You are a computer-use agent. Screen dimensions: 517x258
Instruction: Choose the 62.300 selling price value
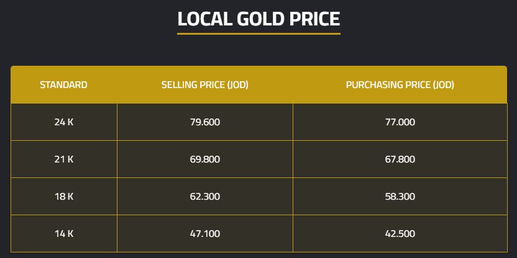coord(204,197)
